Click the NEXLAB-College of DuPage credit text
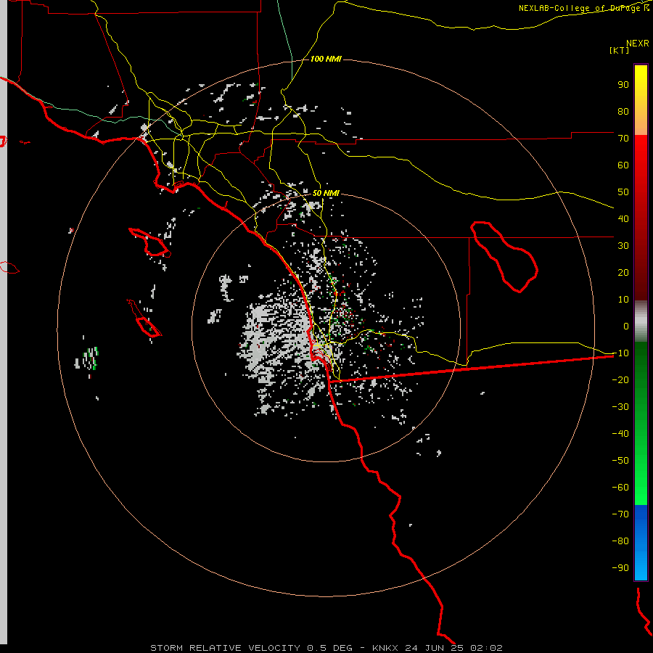This screenshot has height=653, width=653. (x=583, y=8)
